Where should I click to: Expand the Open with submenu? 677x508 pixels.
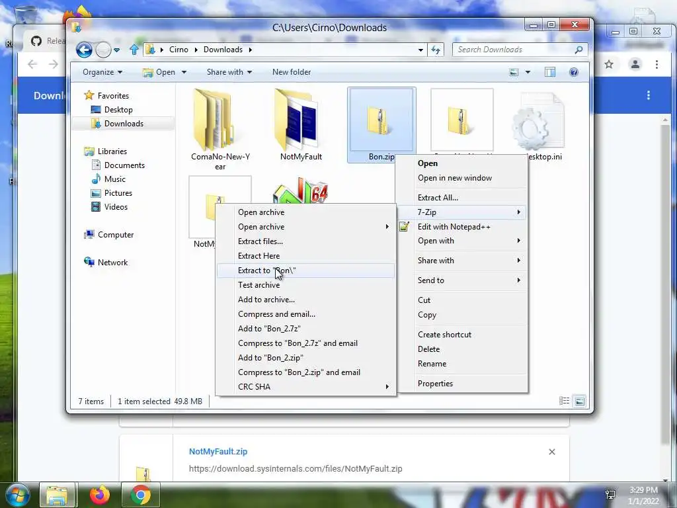pyautogui.click(x=462, y=241)
